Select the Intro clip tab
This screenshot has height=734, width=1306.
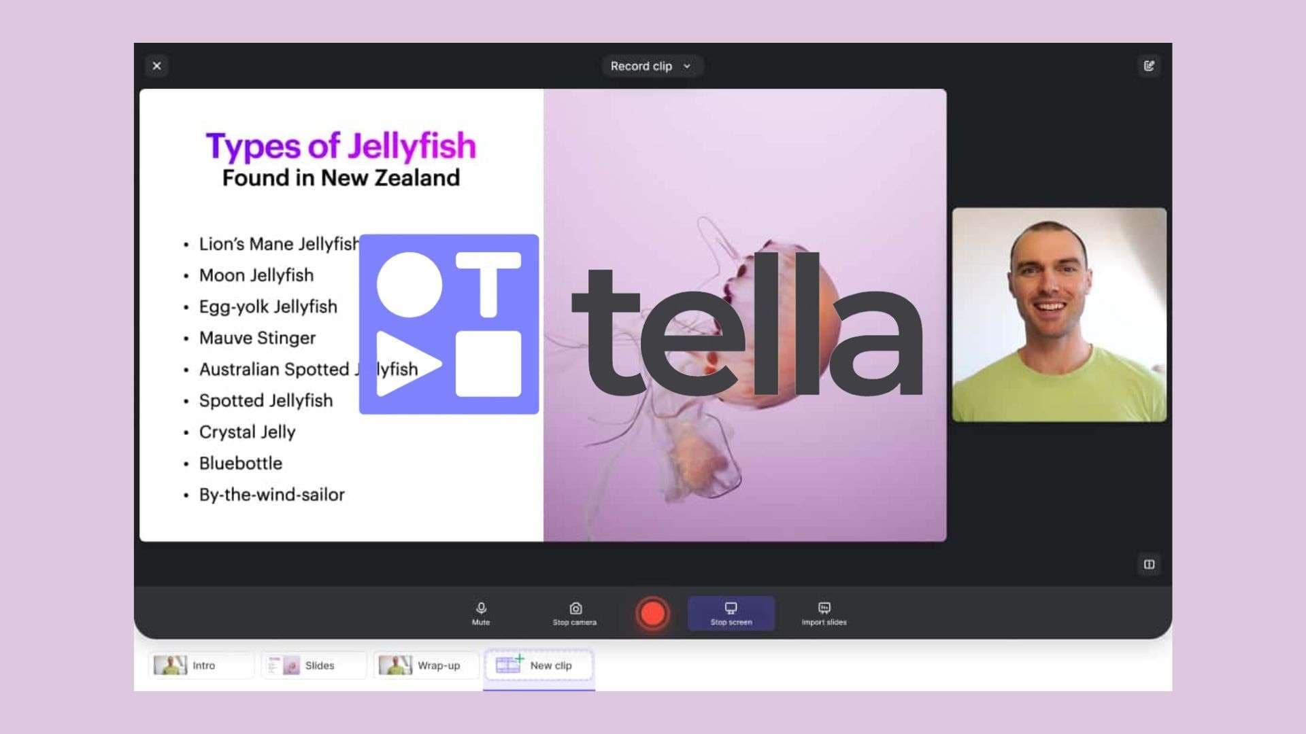tap(201, 665)
